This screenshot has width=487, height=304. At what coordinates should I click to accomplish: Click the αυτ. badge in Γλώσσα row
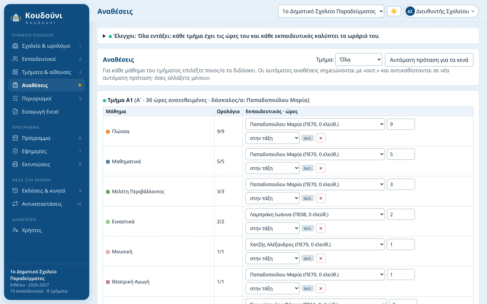(x=308, y=138)
